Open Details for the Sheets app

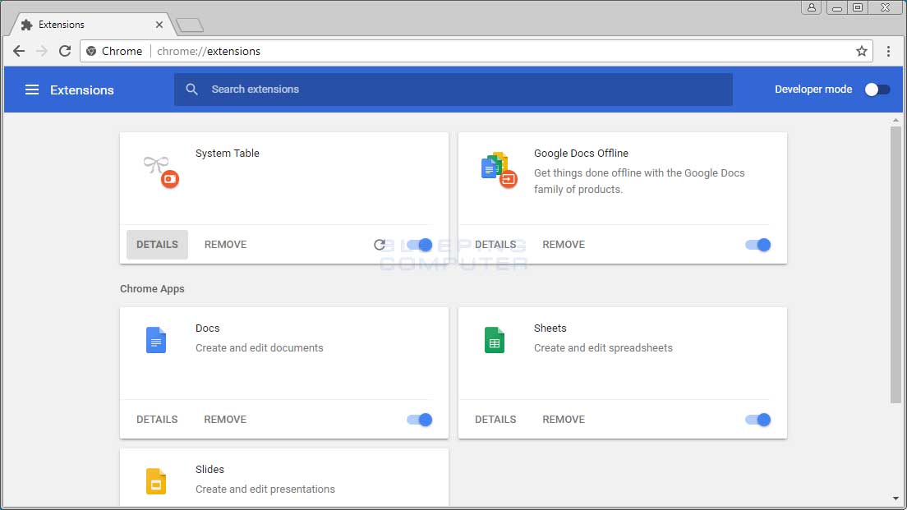(x=495, y=420)
